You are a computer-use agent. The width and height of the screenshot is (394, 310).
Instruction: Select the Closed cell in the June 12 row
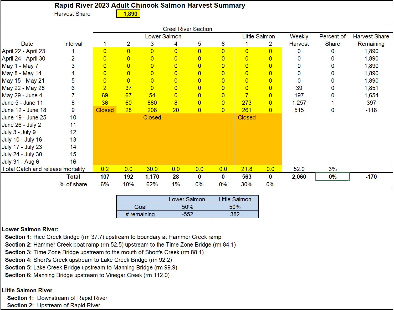[x=105, y=110]
